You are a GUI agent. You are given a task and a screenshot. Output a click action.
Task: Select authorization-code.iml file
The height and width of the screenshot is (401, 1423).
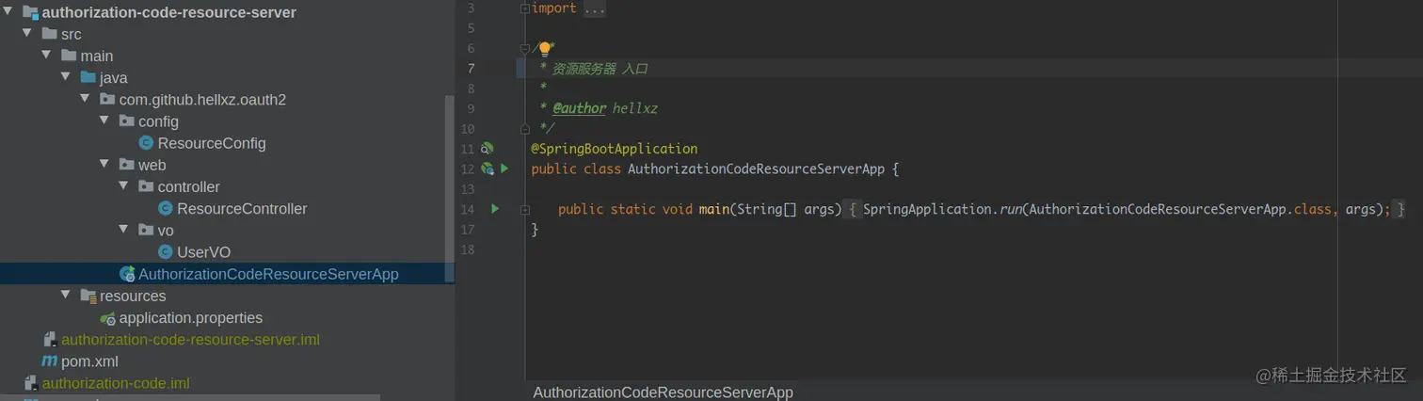116,383
